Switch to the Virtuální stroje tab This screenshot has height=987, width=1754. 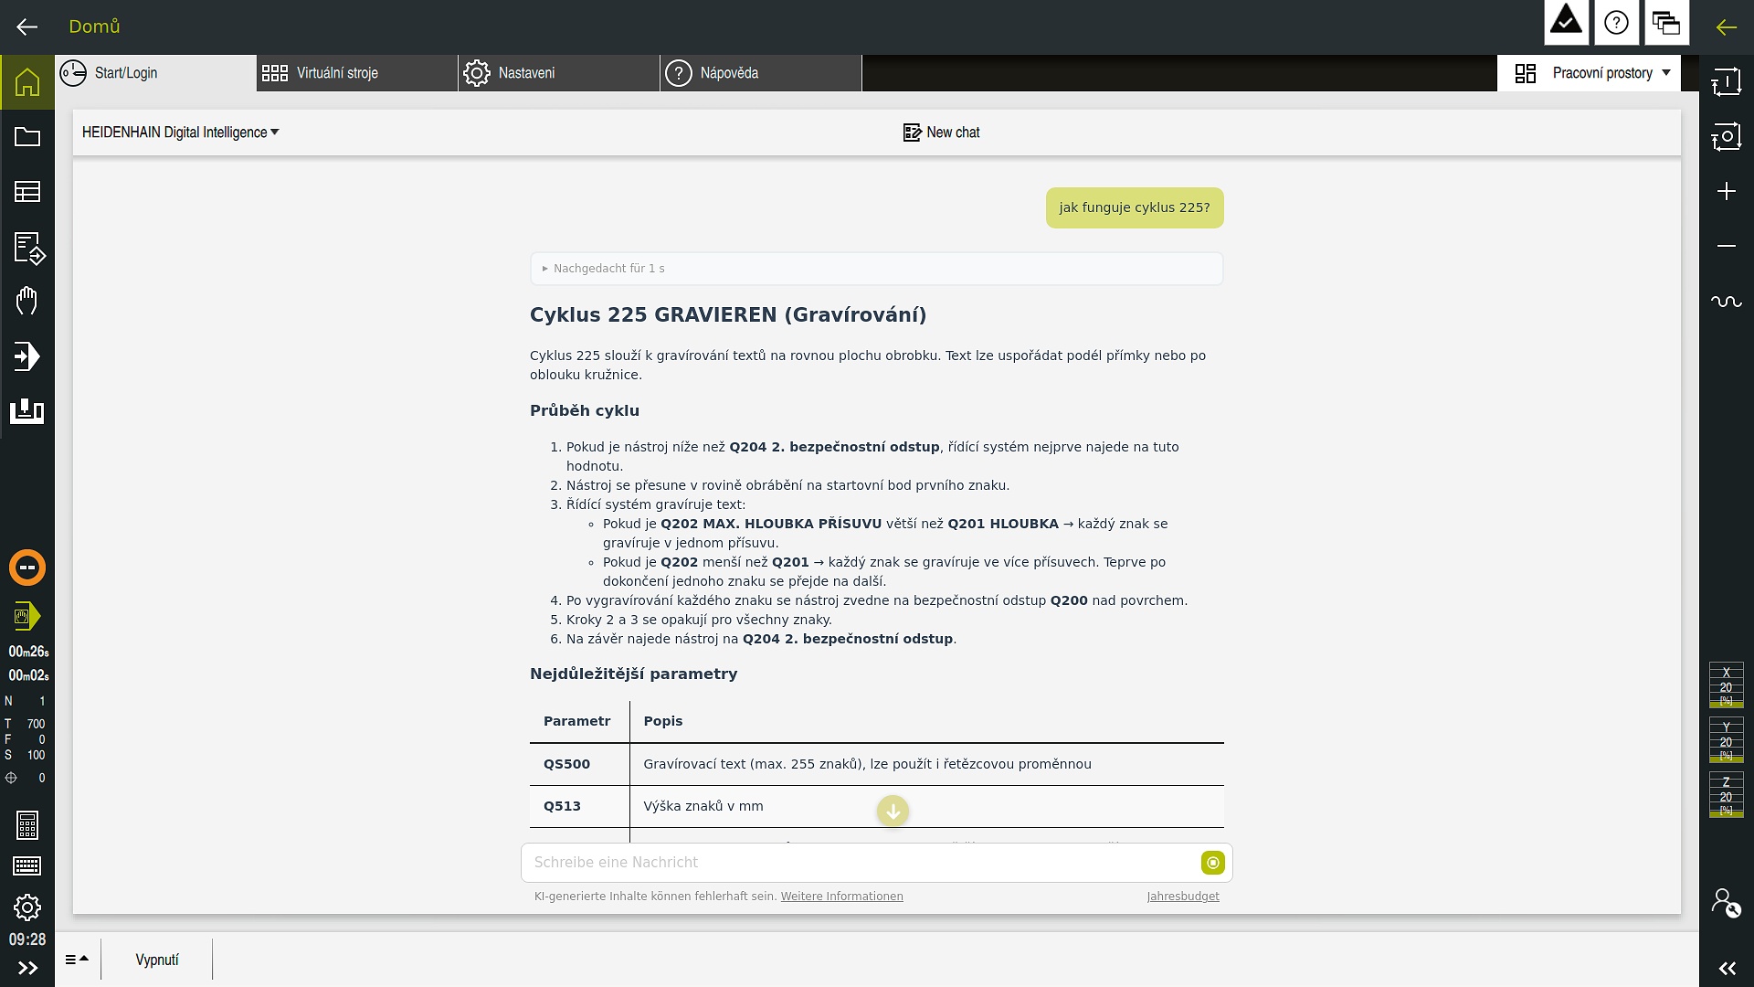coord(357,73)
